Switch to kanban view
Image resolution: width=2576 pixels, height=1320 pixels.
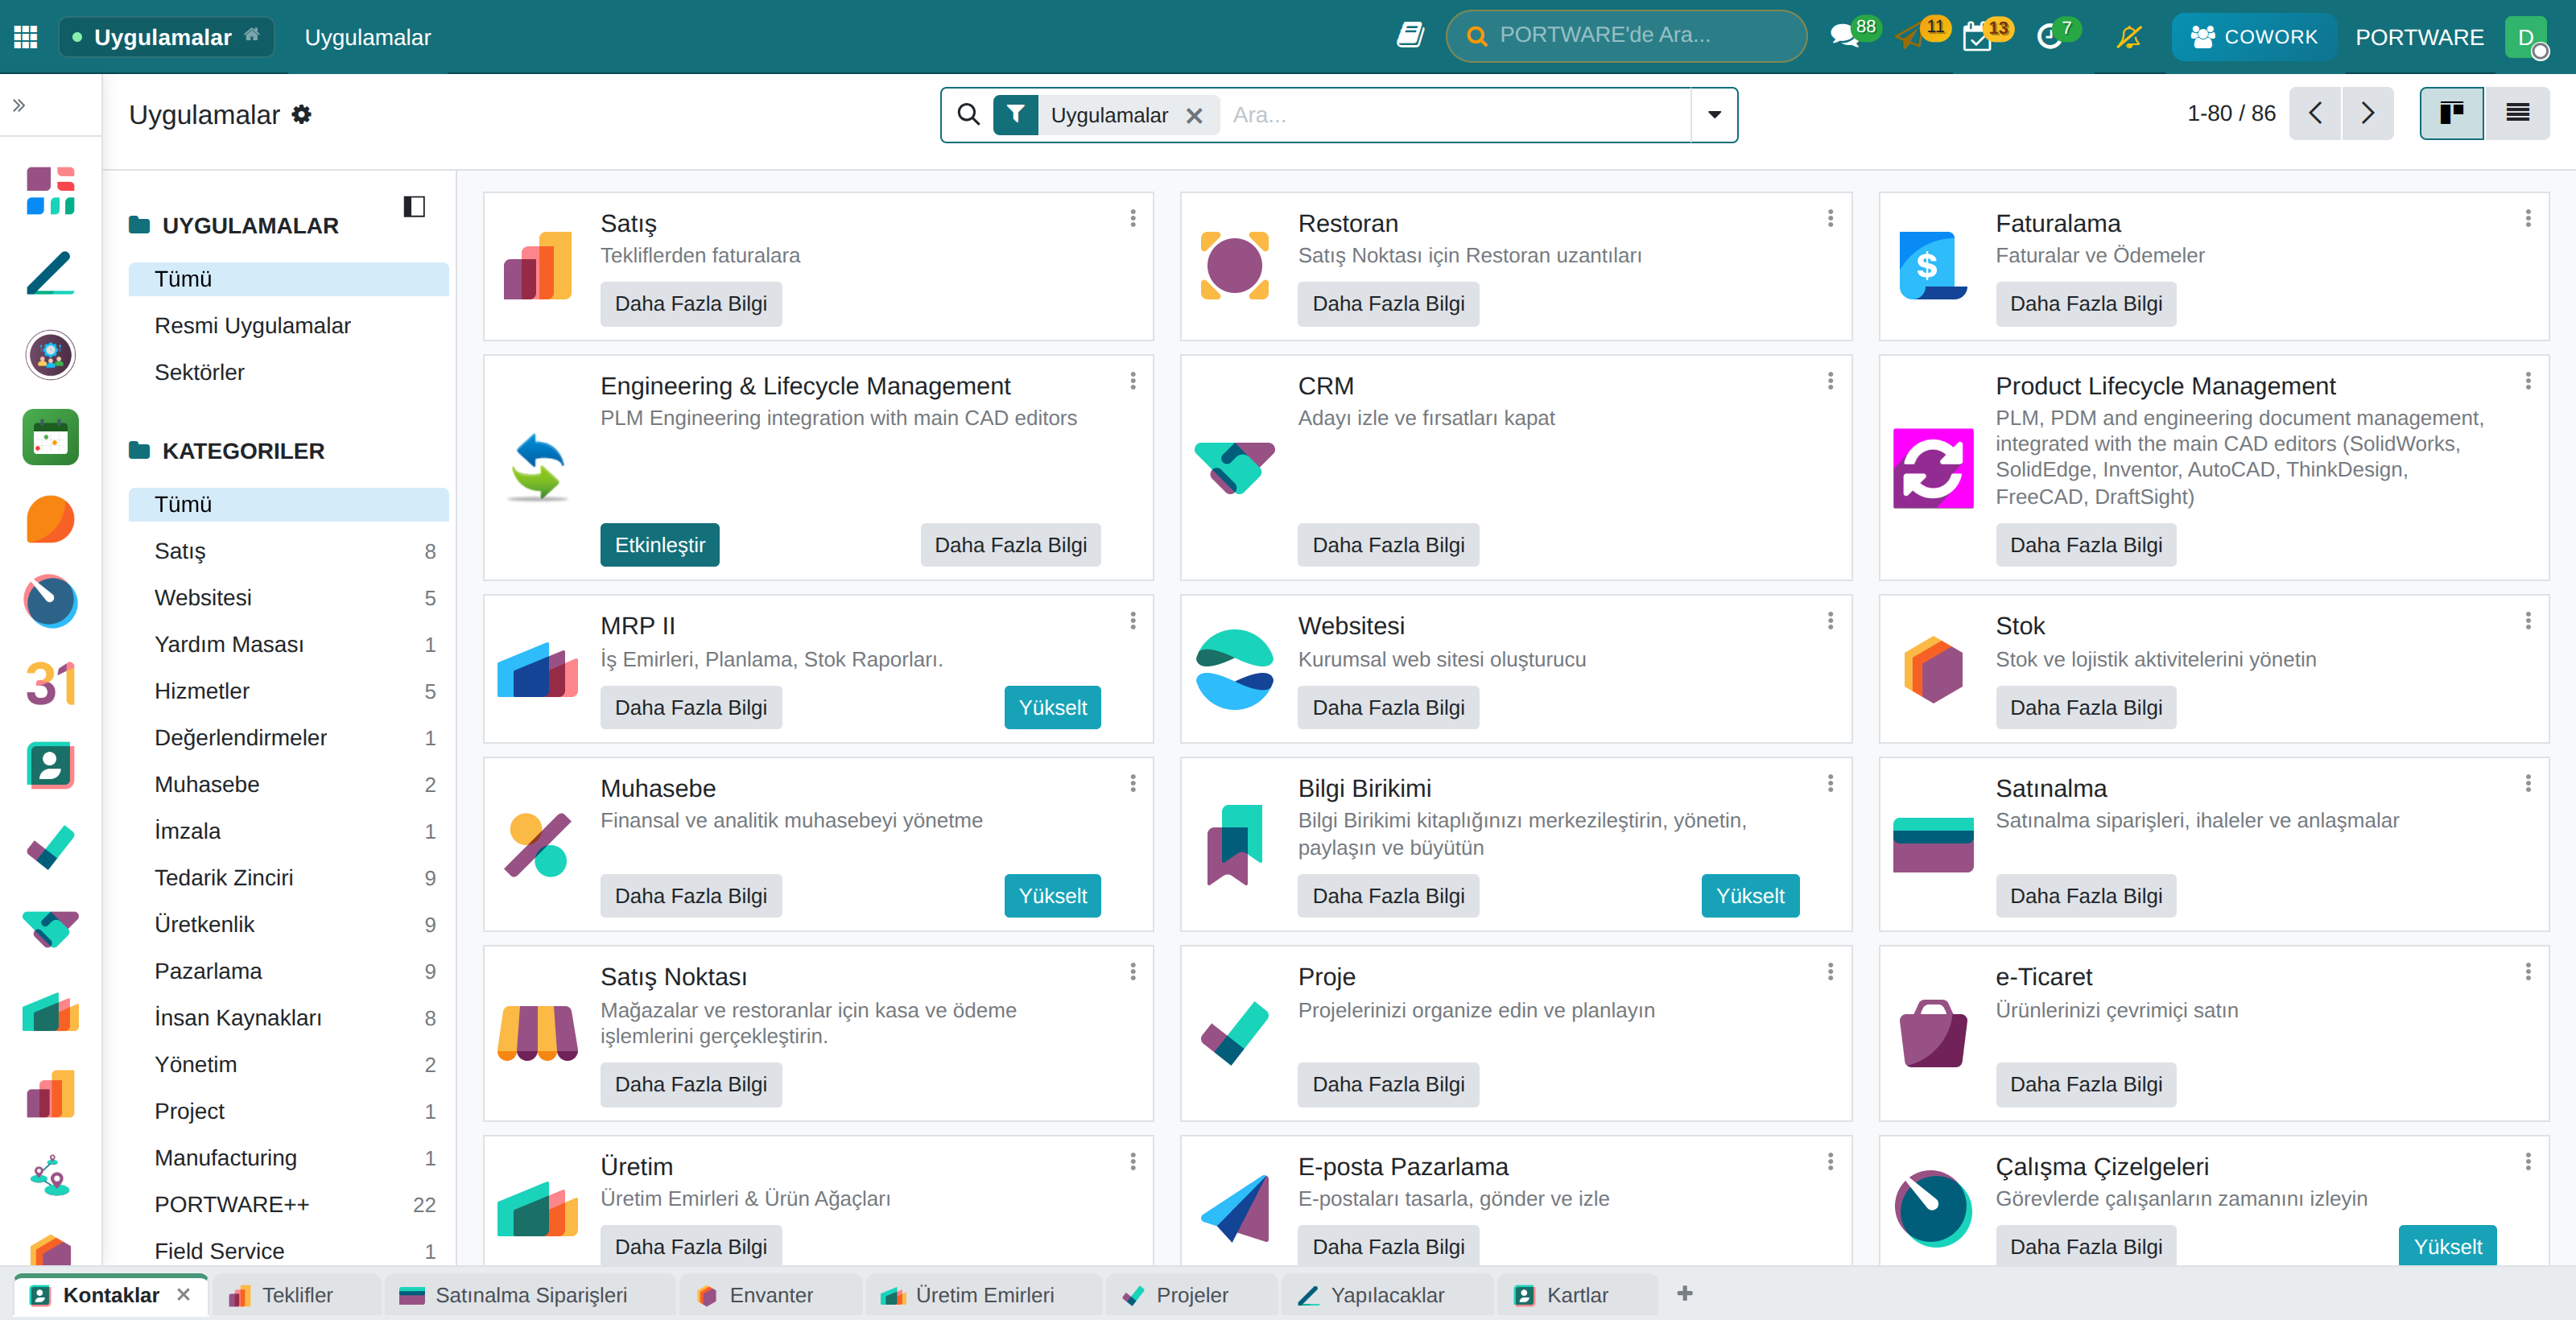pyautogui.click(x=2450, y=114)
